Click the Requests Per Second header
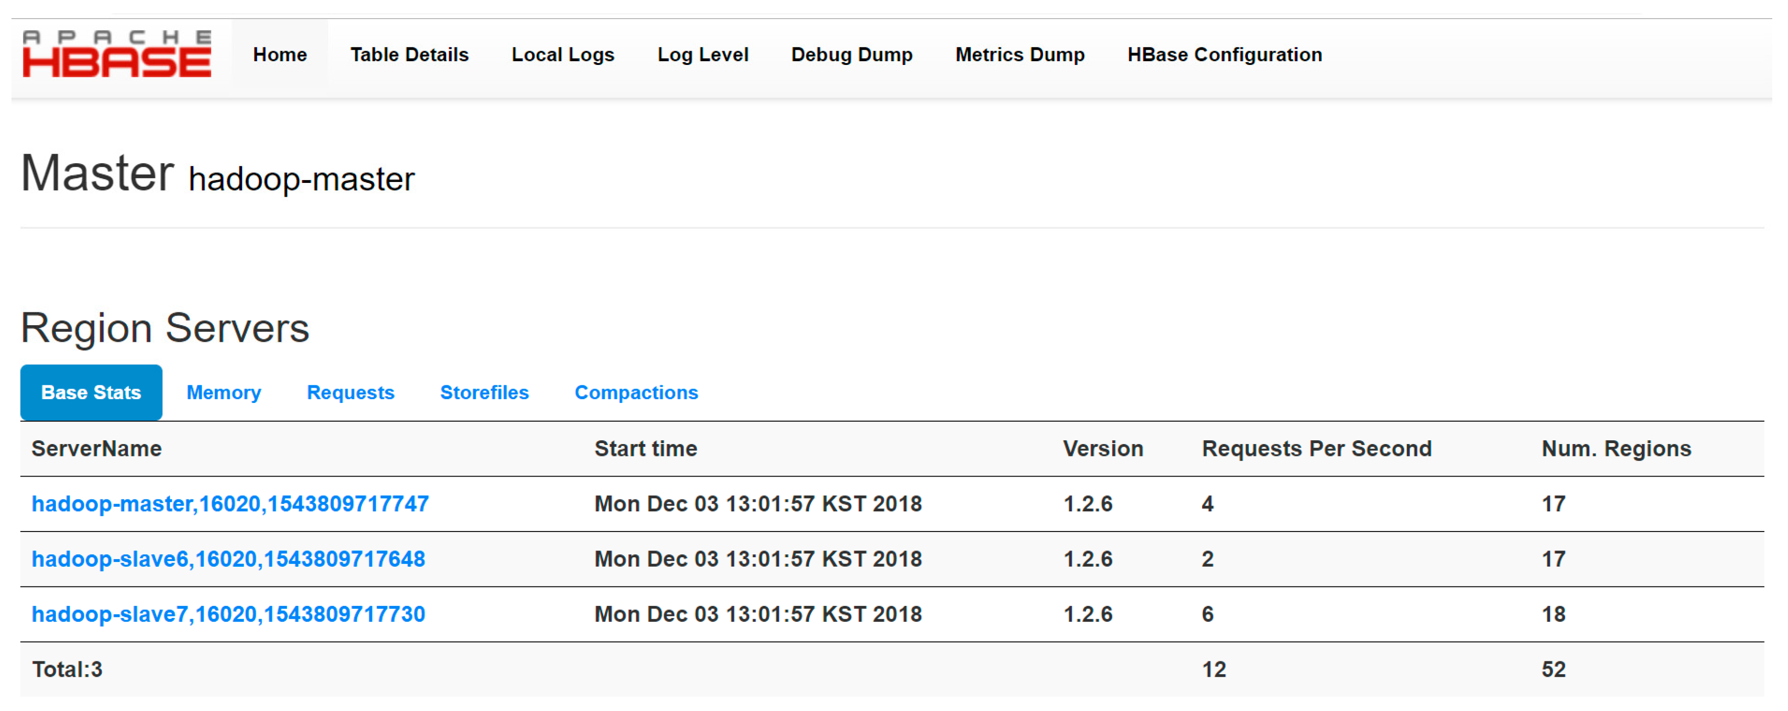 tap(1316, 448)
